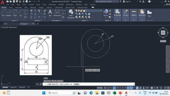Click the Ellipse draw icon
The width and height of the screenshot is (170, 96).
[x=25, y=14]
